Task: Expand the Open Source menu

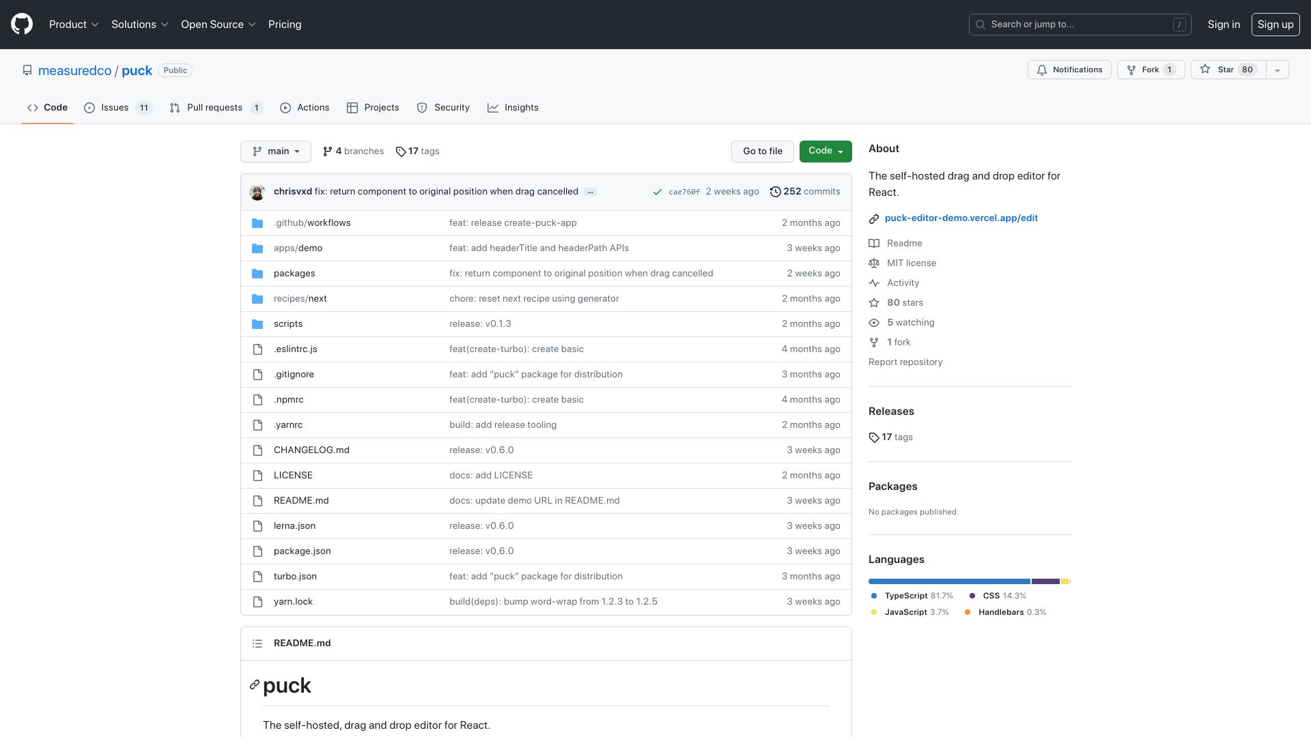Action: [x=218, y=25]
